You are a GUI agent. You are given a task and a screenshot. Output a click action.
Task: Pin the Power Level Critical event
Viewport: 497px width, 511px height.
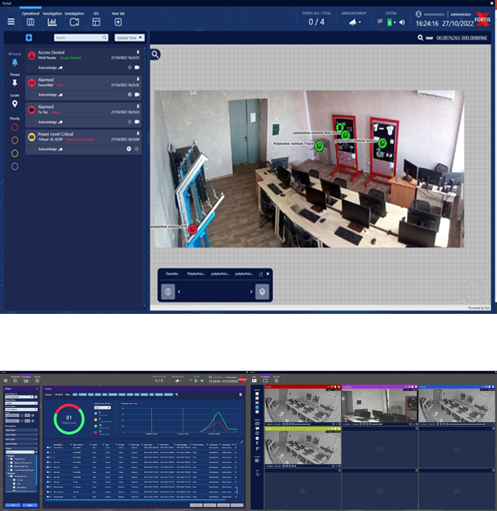point(138,133)
